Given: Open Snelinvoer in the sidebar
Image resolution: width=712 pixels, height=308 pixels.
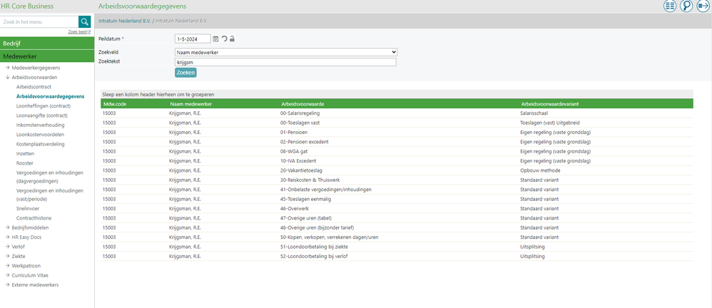Looking at the screenshot, I should (28, 209).
